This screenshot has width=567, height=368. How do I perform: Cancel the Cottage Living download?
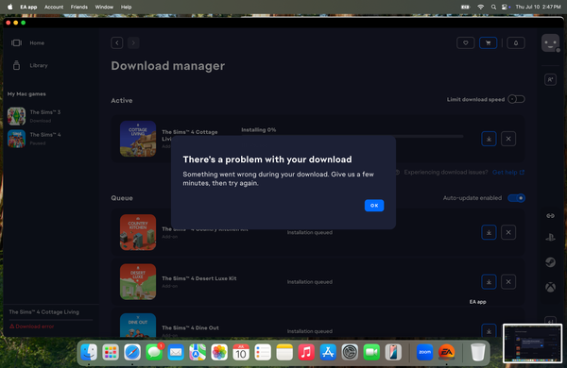[508, 139]
